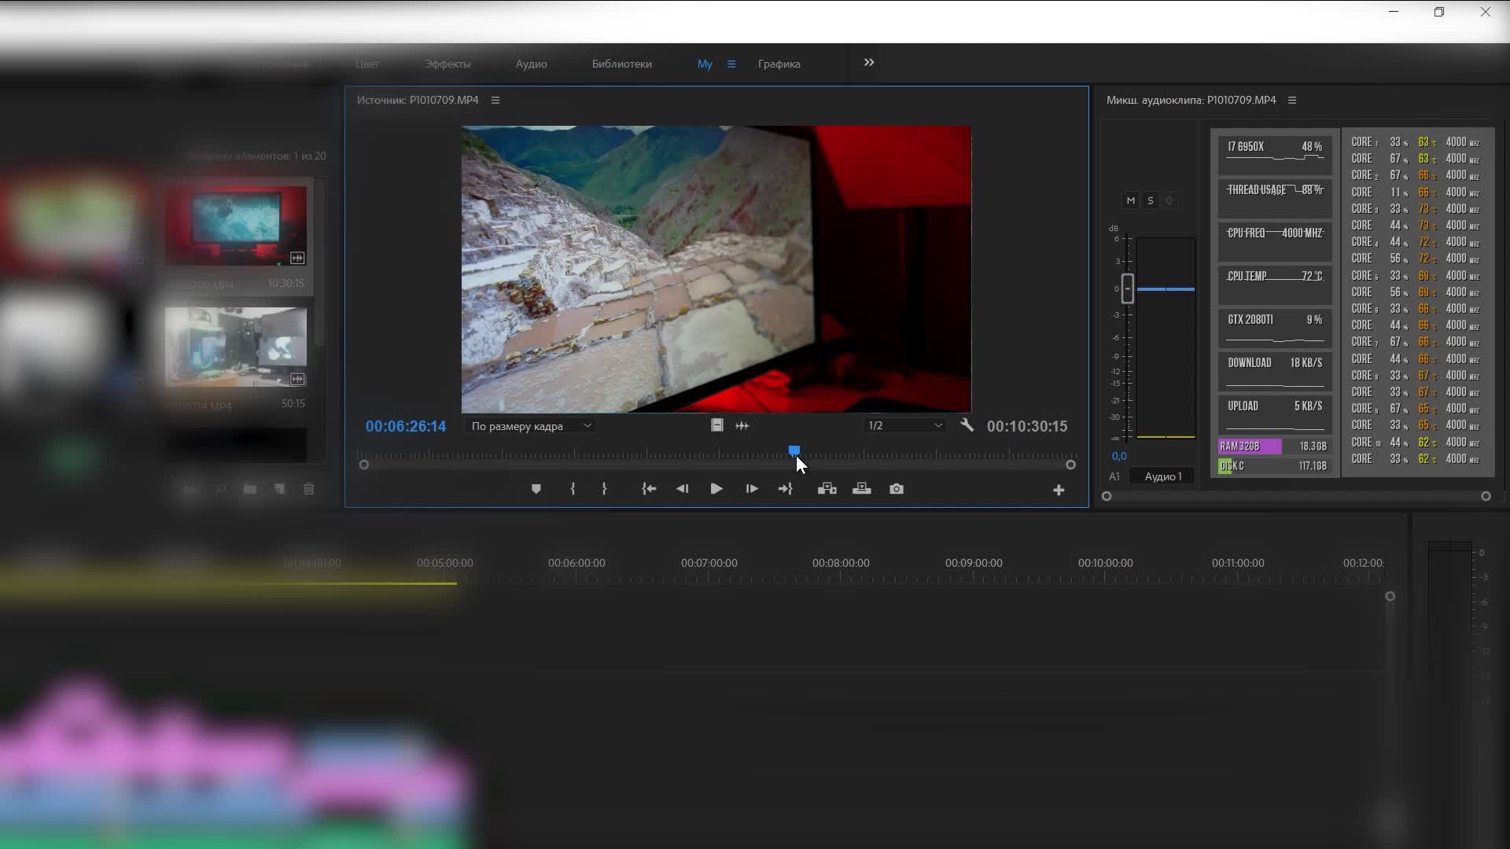1510x849 pixels.
Task: Switch to the Библиотеки workspace tab
Action: click(x=621, y=64)
